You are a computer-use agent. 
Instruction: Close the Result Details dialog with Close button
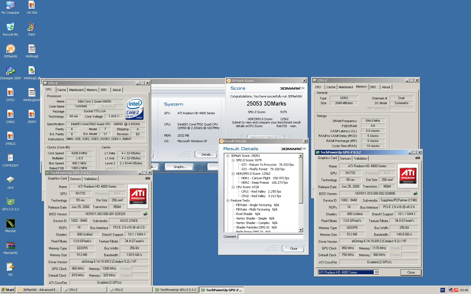[294, 249]
